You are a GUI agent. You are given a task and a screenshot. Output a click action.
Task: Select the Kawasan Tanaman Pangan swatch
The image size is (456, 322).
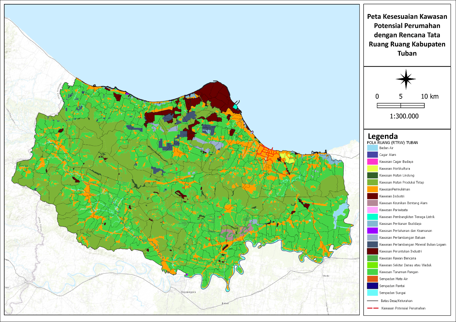click(x=372, y=272)
